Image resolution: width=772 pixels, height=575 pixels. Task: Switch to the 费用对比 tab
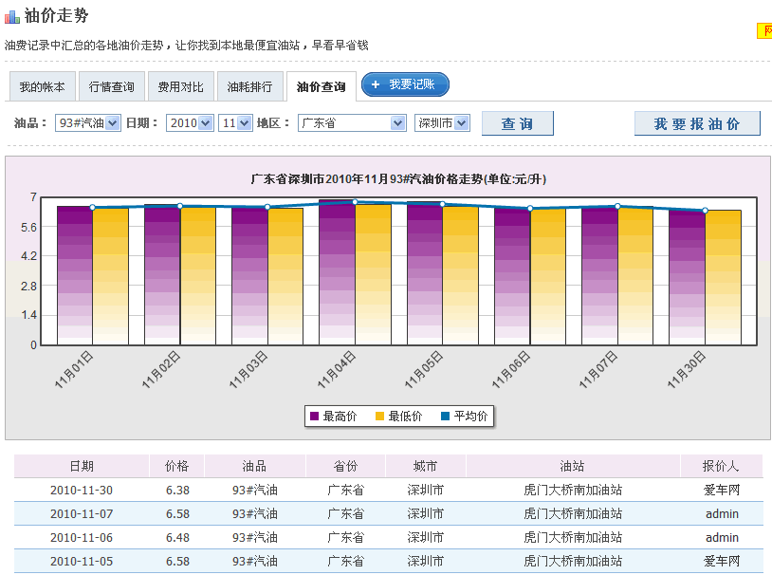(x=180, y=85)
